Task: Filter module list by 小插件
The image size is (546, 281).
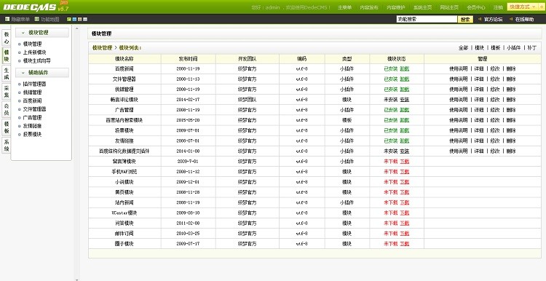Action: (x=514, y=48)
